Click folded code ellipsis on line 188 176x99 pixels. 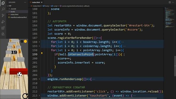tap(123, 42)
